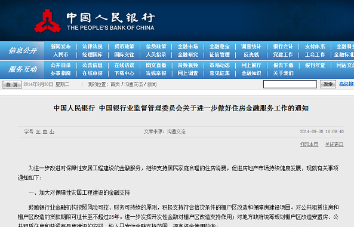Go to 调查统计 section
354x227 pixels.
coord(251,47)
